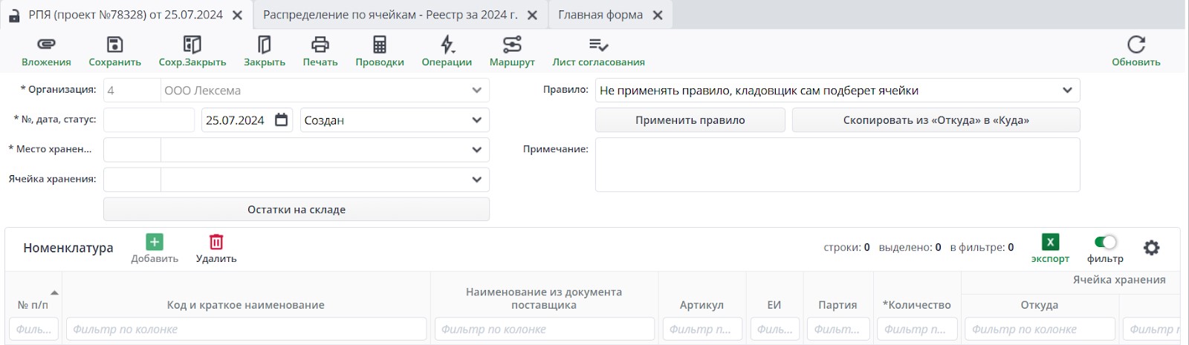Expand the Правило dropdown

[x=1067, y=91]
